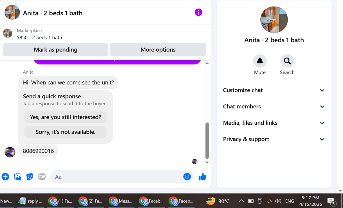343x208 pixels.
Task: Send quick reply "Yes, are you still interested?"
Action: pyautogui.click(x=65, y=117)
